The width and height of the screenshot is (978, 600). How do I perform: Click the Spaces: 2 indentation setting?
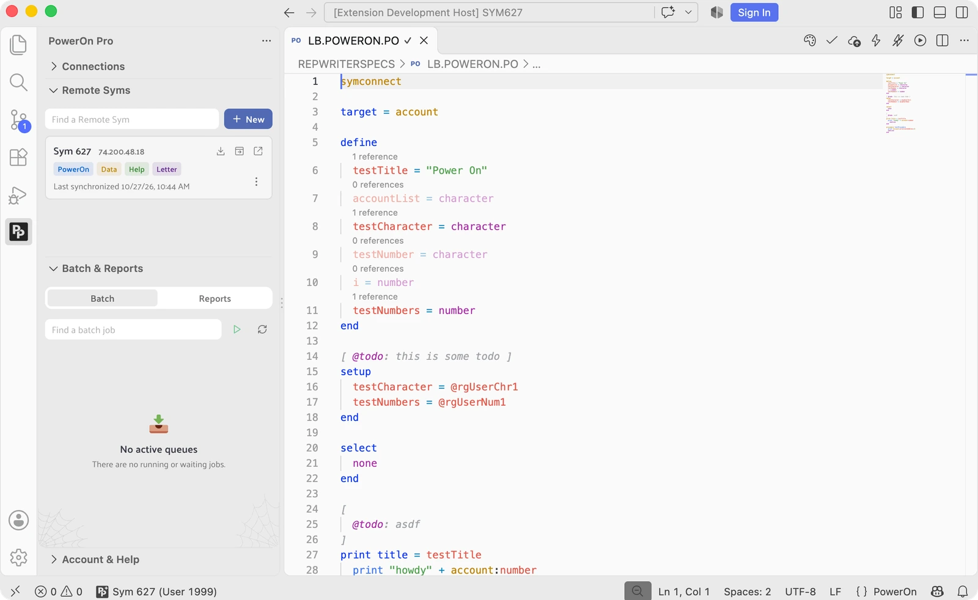748,591
